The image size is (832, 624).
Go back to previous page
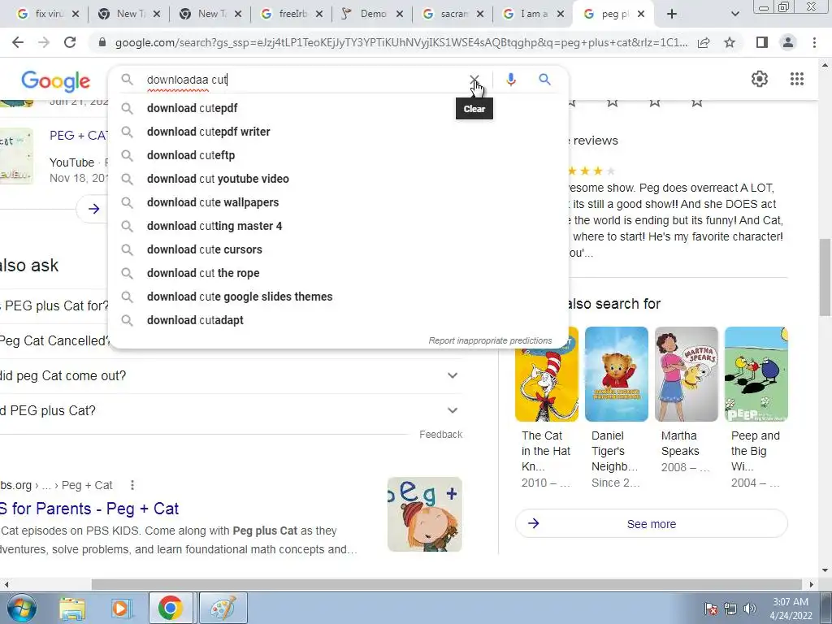click(x=18, y=42)
